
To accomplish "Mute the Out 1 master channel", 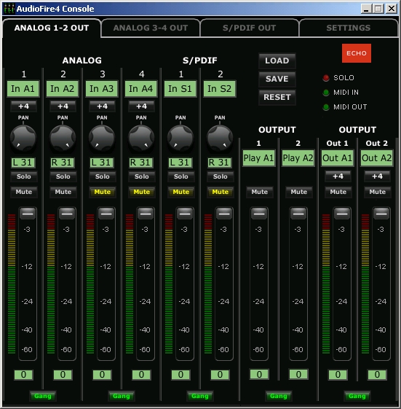I will point(338,192).
